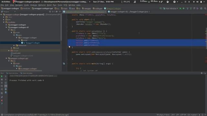Hide the Project tool window
The height and width of the screenshot is (116, 207).
point(60,12)
